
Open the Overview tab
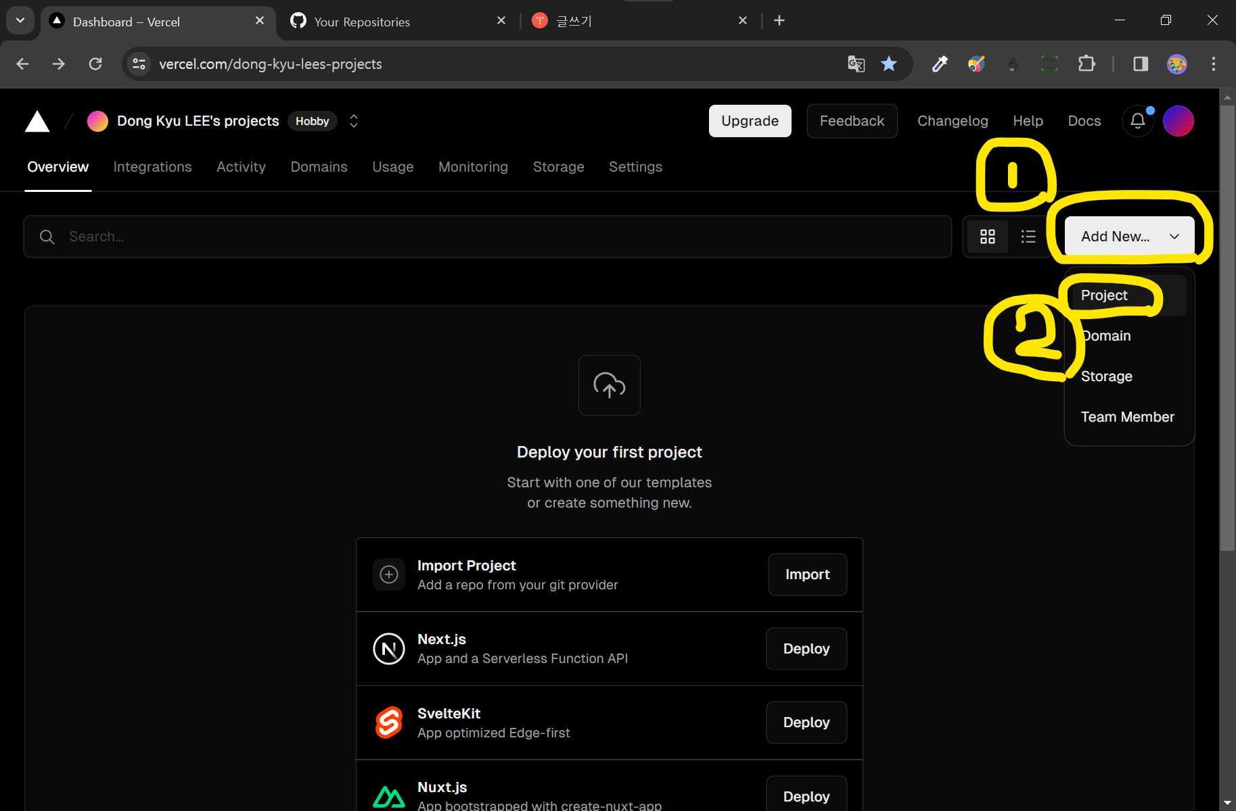coord(58,167)
